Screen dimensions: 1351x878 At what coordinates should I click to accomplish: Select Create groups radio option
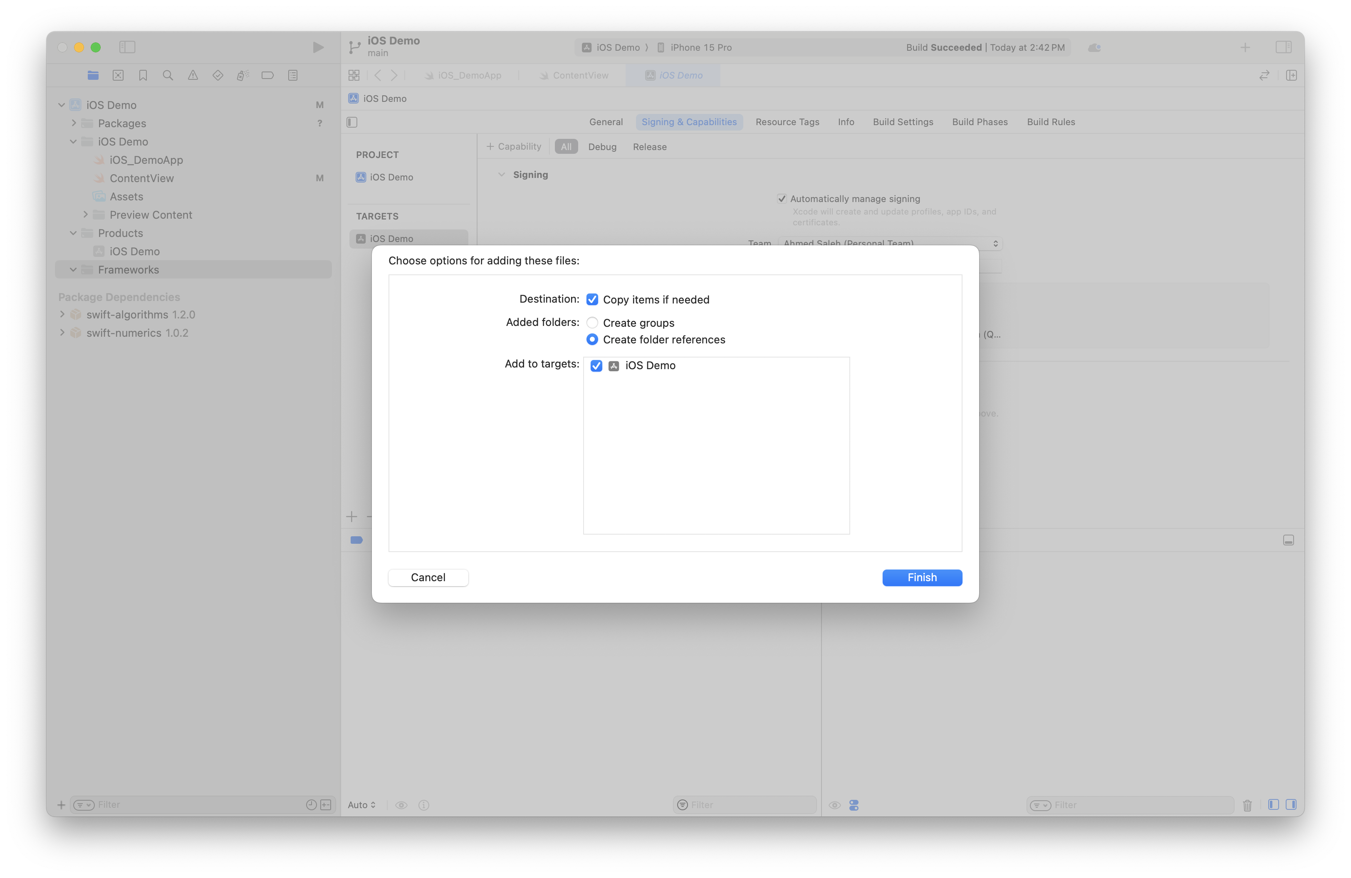592,323
